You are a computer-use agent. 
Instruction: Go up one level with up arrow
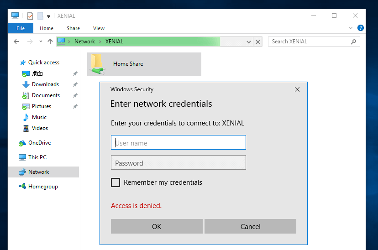coord(50,42)
